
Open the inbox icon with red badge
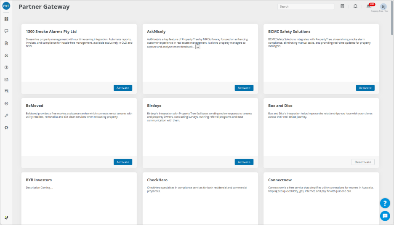click(x=370, y=6)
